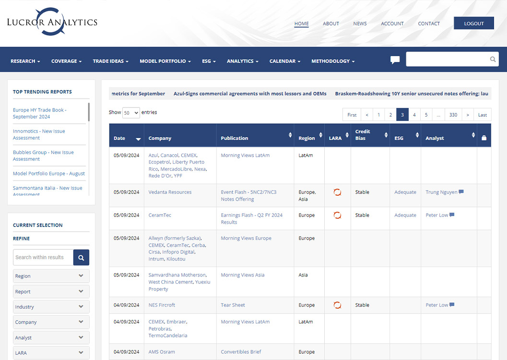507x360 pixels.
Task: Expand the Company filter
Action: [x=51, y=322]
